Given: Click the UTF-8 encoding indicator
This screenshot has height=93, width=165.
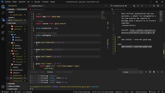Looking at the screenshot, I should [x=126, y=92].
